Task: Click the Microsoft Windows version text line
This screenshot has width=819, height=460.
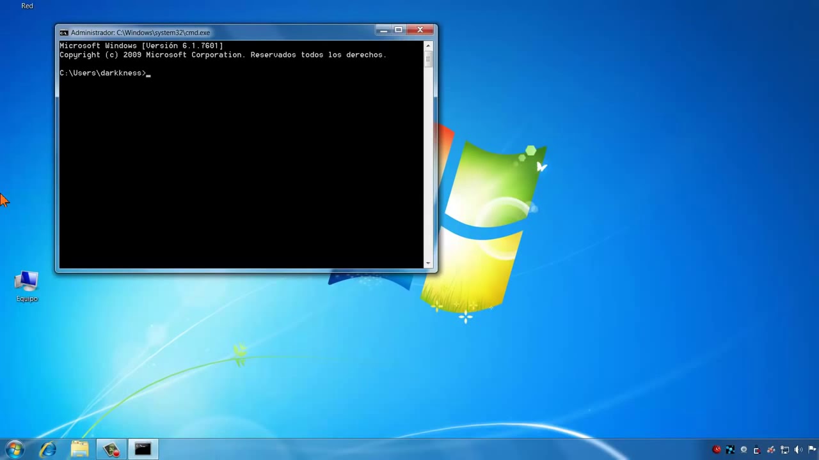Action: (x=141, y=46)
